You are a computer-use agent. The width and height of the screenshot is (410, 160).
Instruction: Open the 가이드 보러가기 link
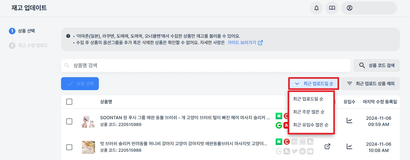245,43
